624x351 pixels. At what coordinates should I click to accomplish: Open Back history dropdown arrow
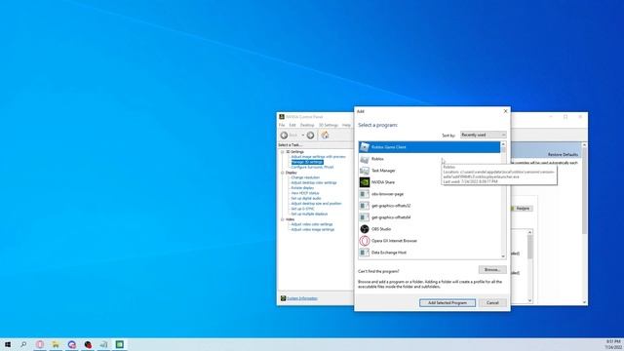click(303, 136)
